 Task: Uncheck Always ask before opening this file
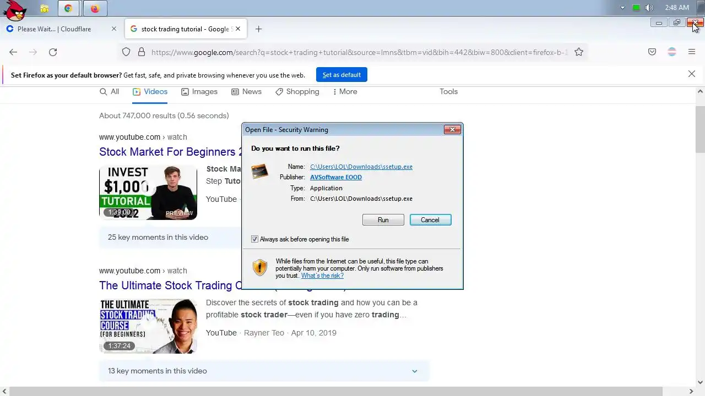click(x=254, y=239)
